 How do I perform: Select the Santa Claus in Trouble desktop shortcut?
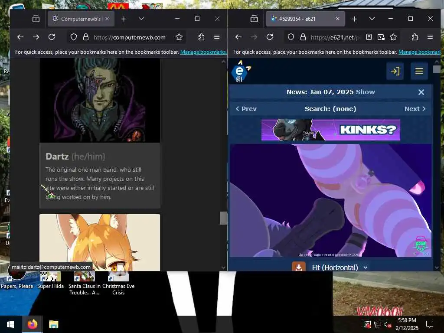click(85, 283)
